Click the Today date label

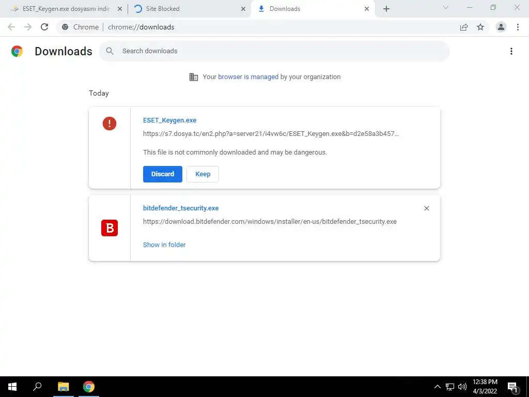point(99,93)
